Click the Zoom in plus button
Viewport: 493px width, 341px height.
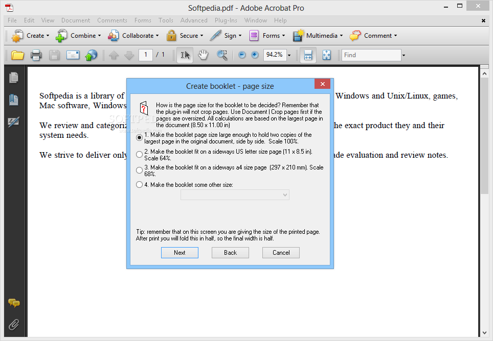255,55
